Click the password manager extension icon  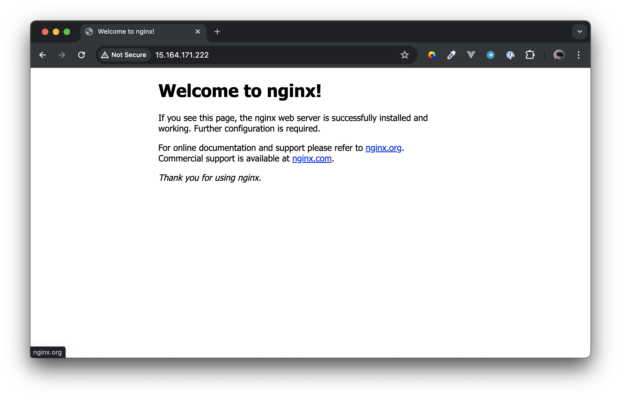point(510,55)
